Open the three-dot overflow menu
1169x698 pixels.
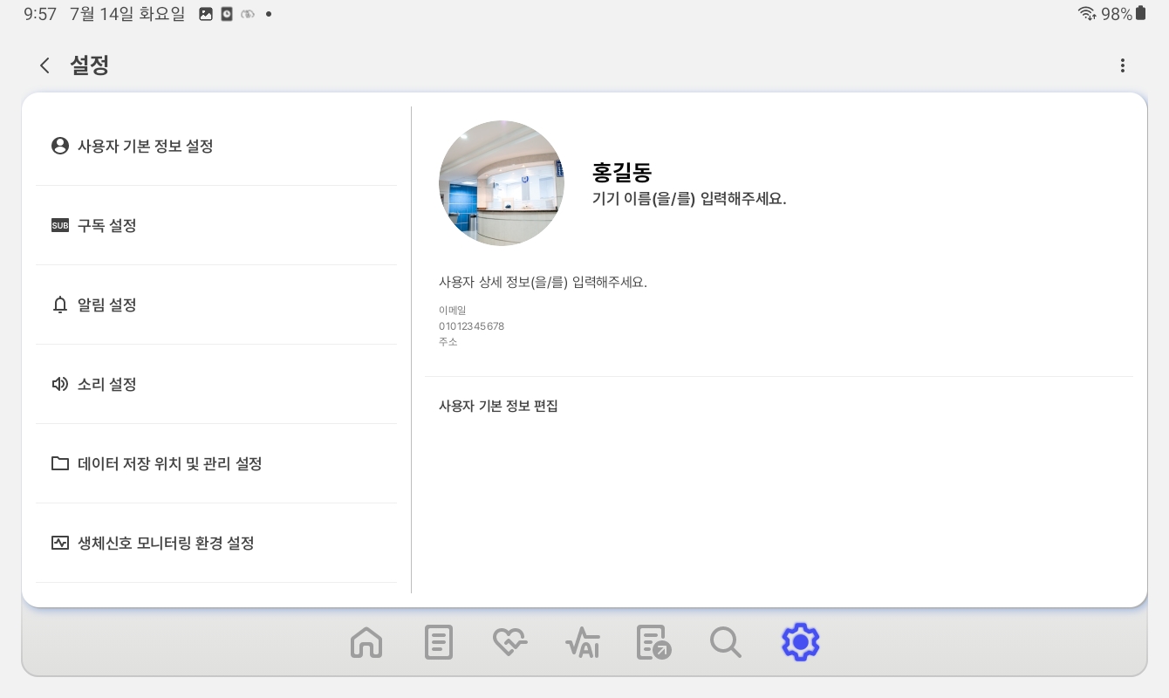pyautogui.click(x=1123, y=65)
